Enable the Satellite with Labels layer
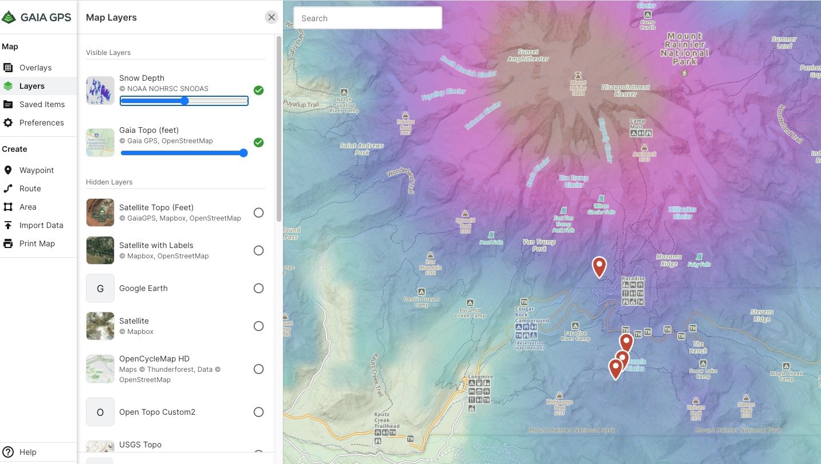The height and width of the screenshot is (464, 821). click(x=258, y=250)
